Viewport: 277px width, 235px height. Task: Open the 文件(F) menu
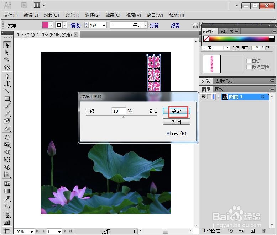click(11, 15)
